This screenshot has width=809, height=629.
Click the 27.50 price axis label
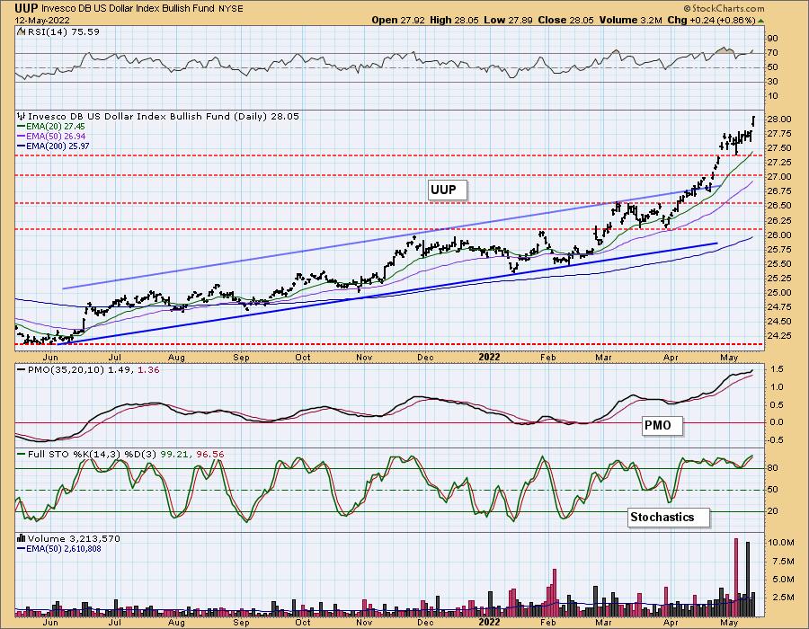point(779,148)
